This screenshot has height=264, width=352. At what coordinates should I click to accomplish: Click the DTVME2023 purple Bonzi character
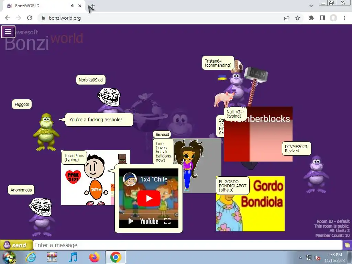coord(316,174)
